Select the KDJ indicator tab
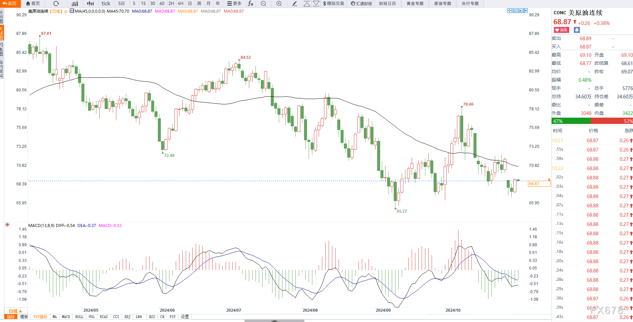The height and width of the screenshot is (322, 633). [127, 317]
